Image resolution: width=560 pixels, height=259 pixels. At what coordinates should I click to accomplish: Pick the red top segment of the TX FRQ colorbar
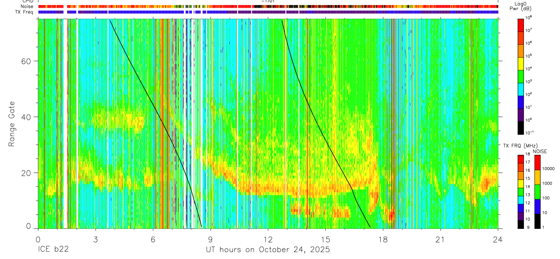click(521, 159)
